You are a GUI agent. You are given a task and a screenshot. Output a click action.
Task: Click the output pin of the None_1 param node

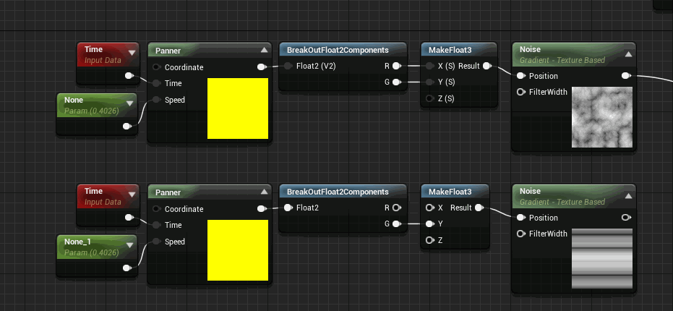point(127,268)
